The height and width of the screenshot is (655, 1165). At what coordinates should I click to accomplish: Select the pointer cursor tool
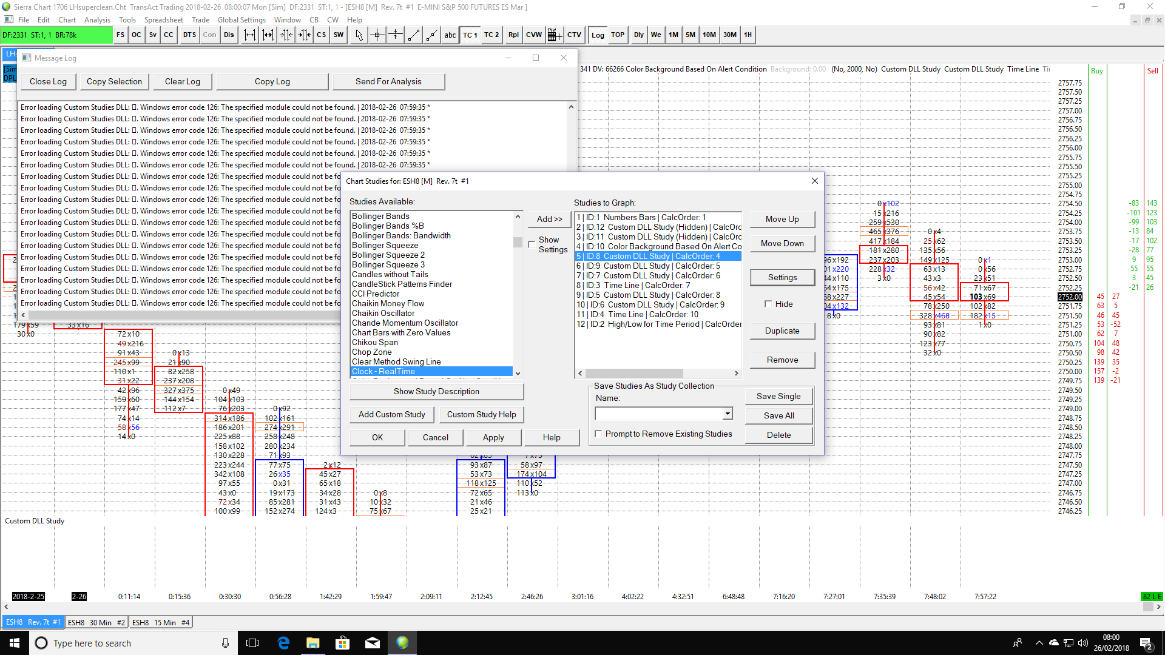(x=359, y=35)
